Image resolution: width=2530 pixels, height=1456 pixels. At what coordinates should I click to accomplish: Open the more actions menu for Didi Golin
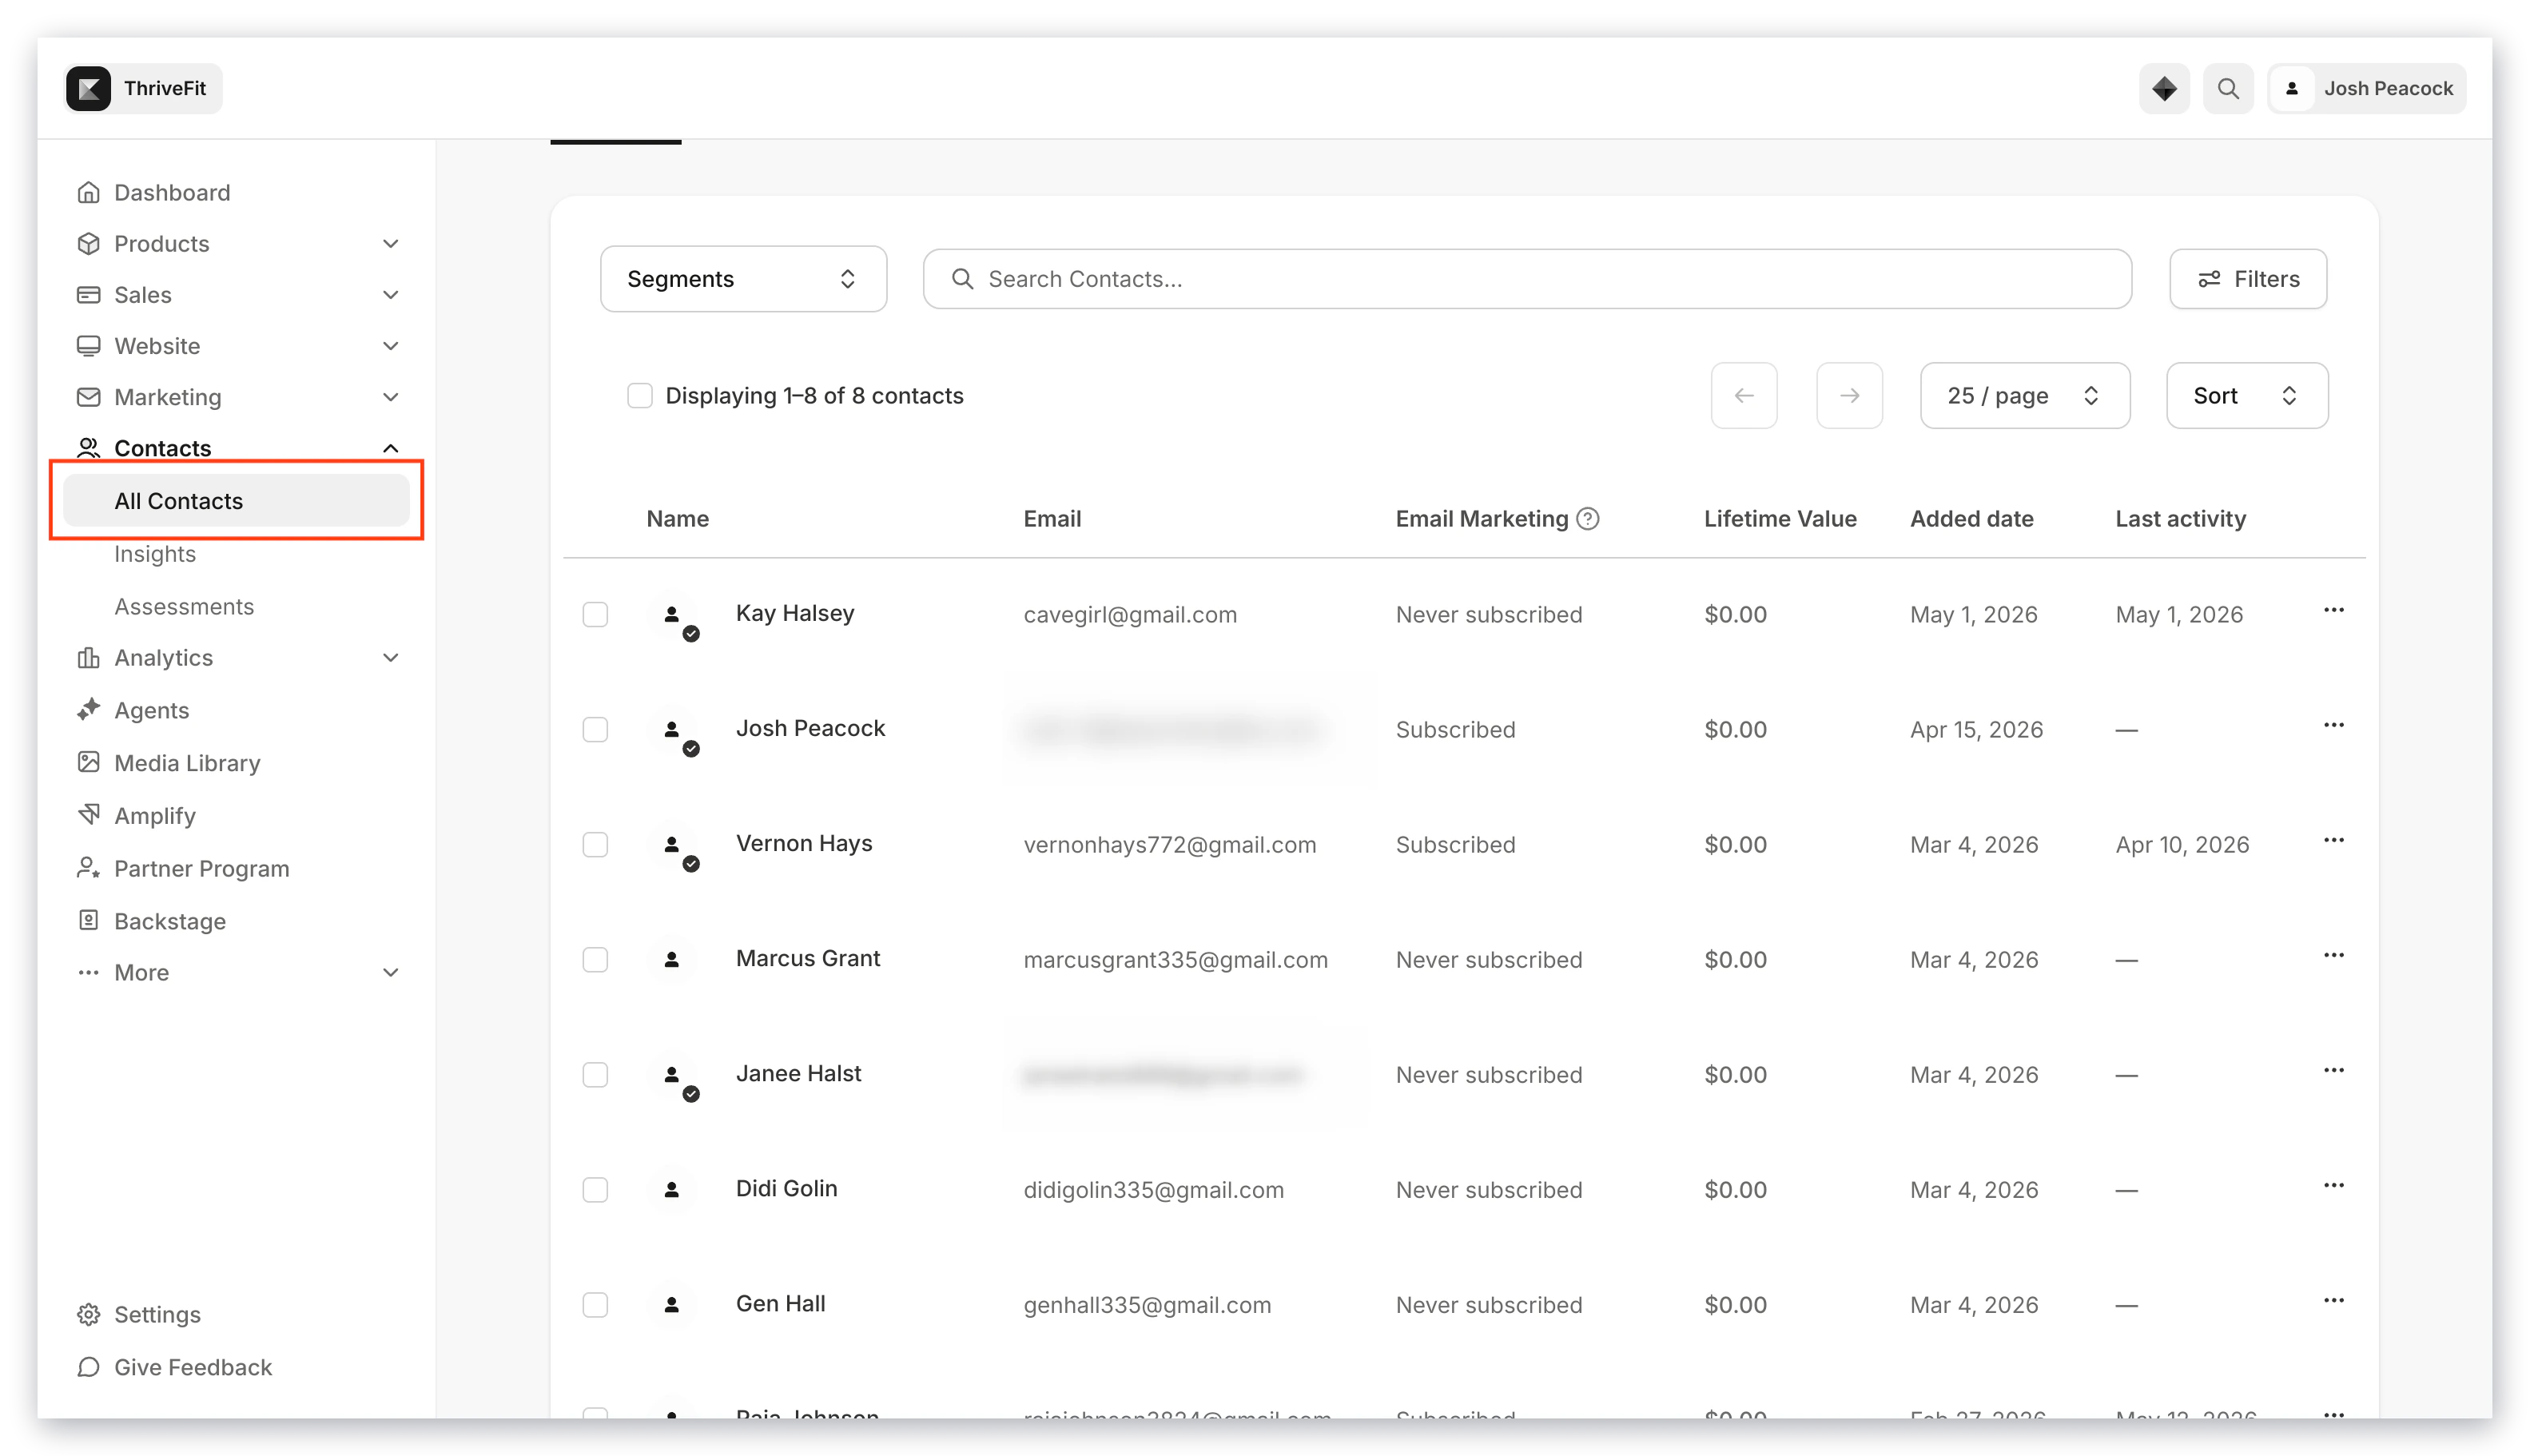click(2333, 1185)
